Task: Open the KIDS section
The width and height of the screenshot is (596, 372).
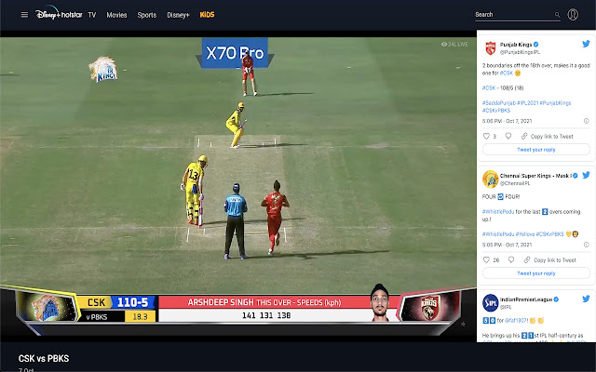Action: tap(207, 15)
